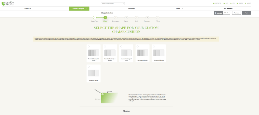Select Rectangle 2 Breaks radio button
Viewport: 259px width, 115px height.
pos(154,47)
